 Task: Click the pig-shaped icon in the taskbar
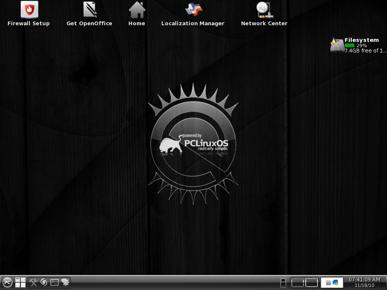click(x=65, y=282)
